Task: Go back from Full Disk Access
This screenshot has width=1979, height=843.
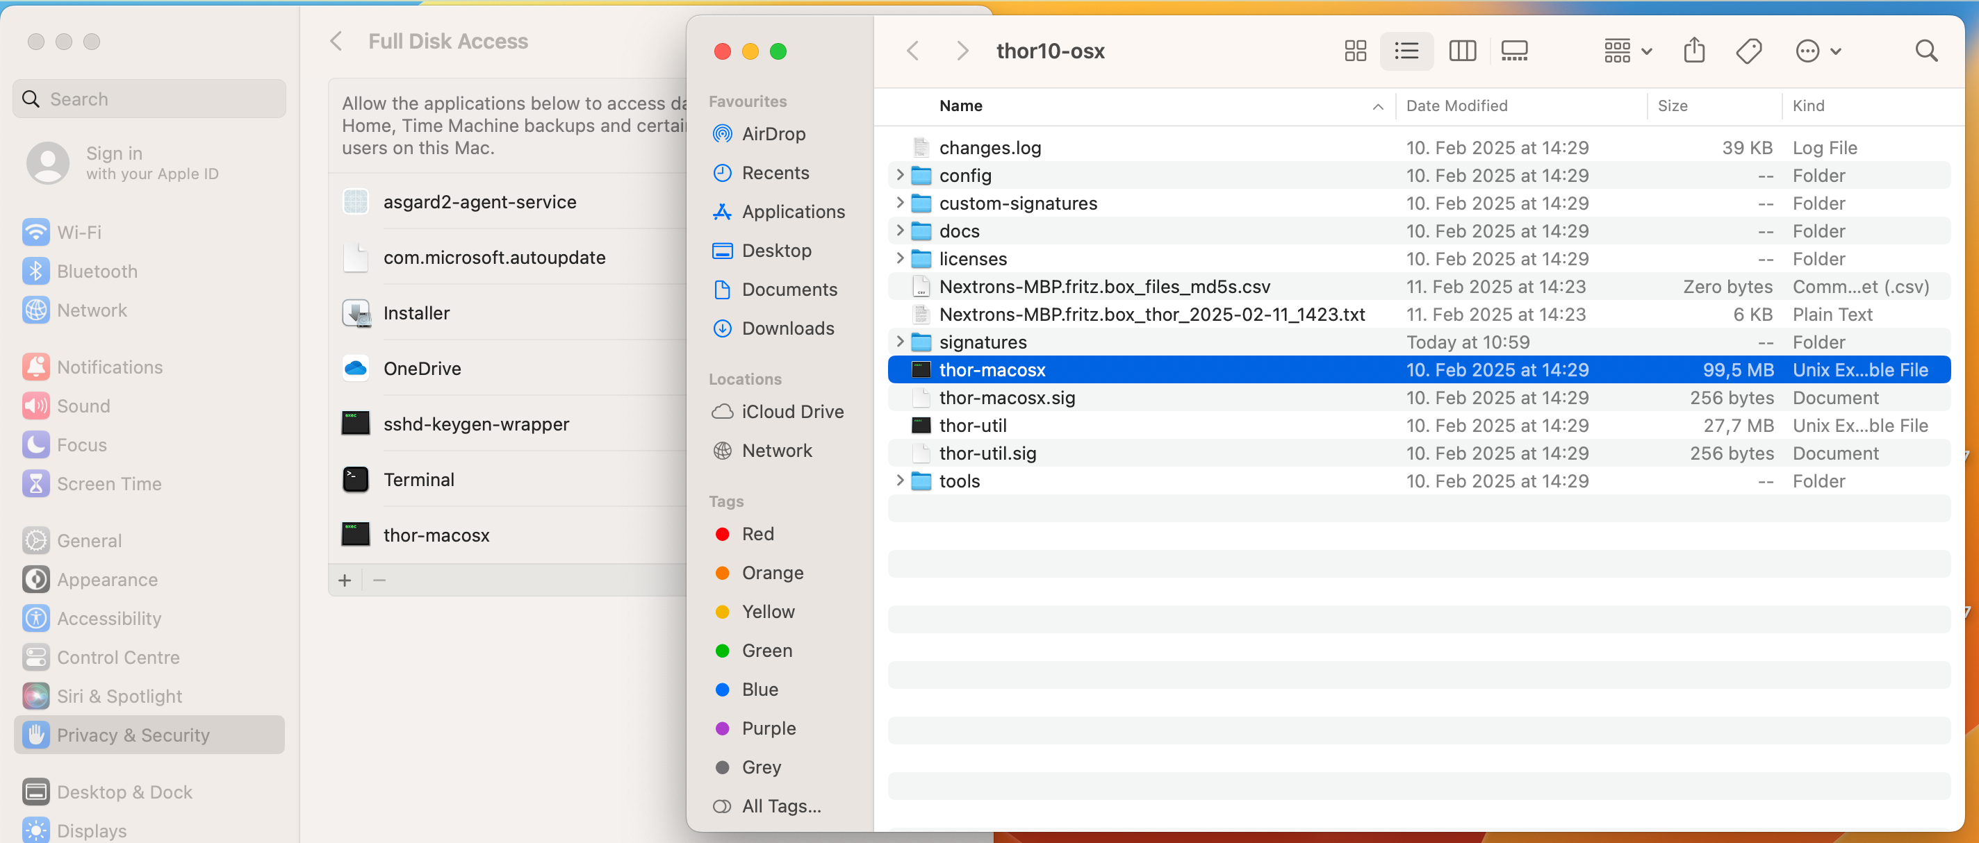Action: pos(336,42)
